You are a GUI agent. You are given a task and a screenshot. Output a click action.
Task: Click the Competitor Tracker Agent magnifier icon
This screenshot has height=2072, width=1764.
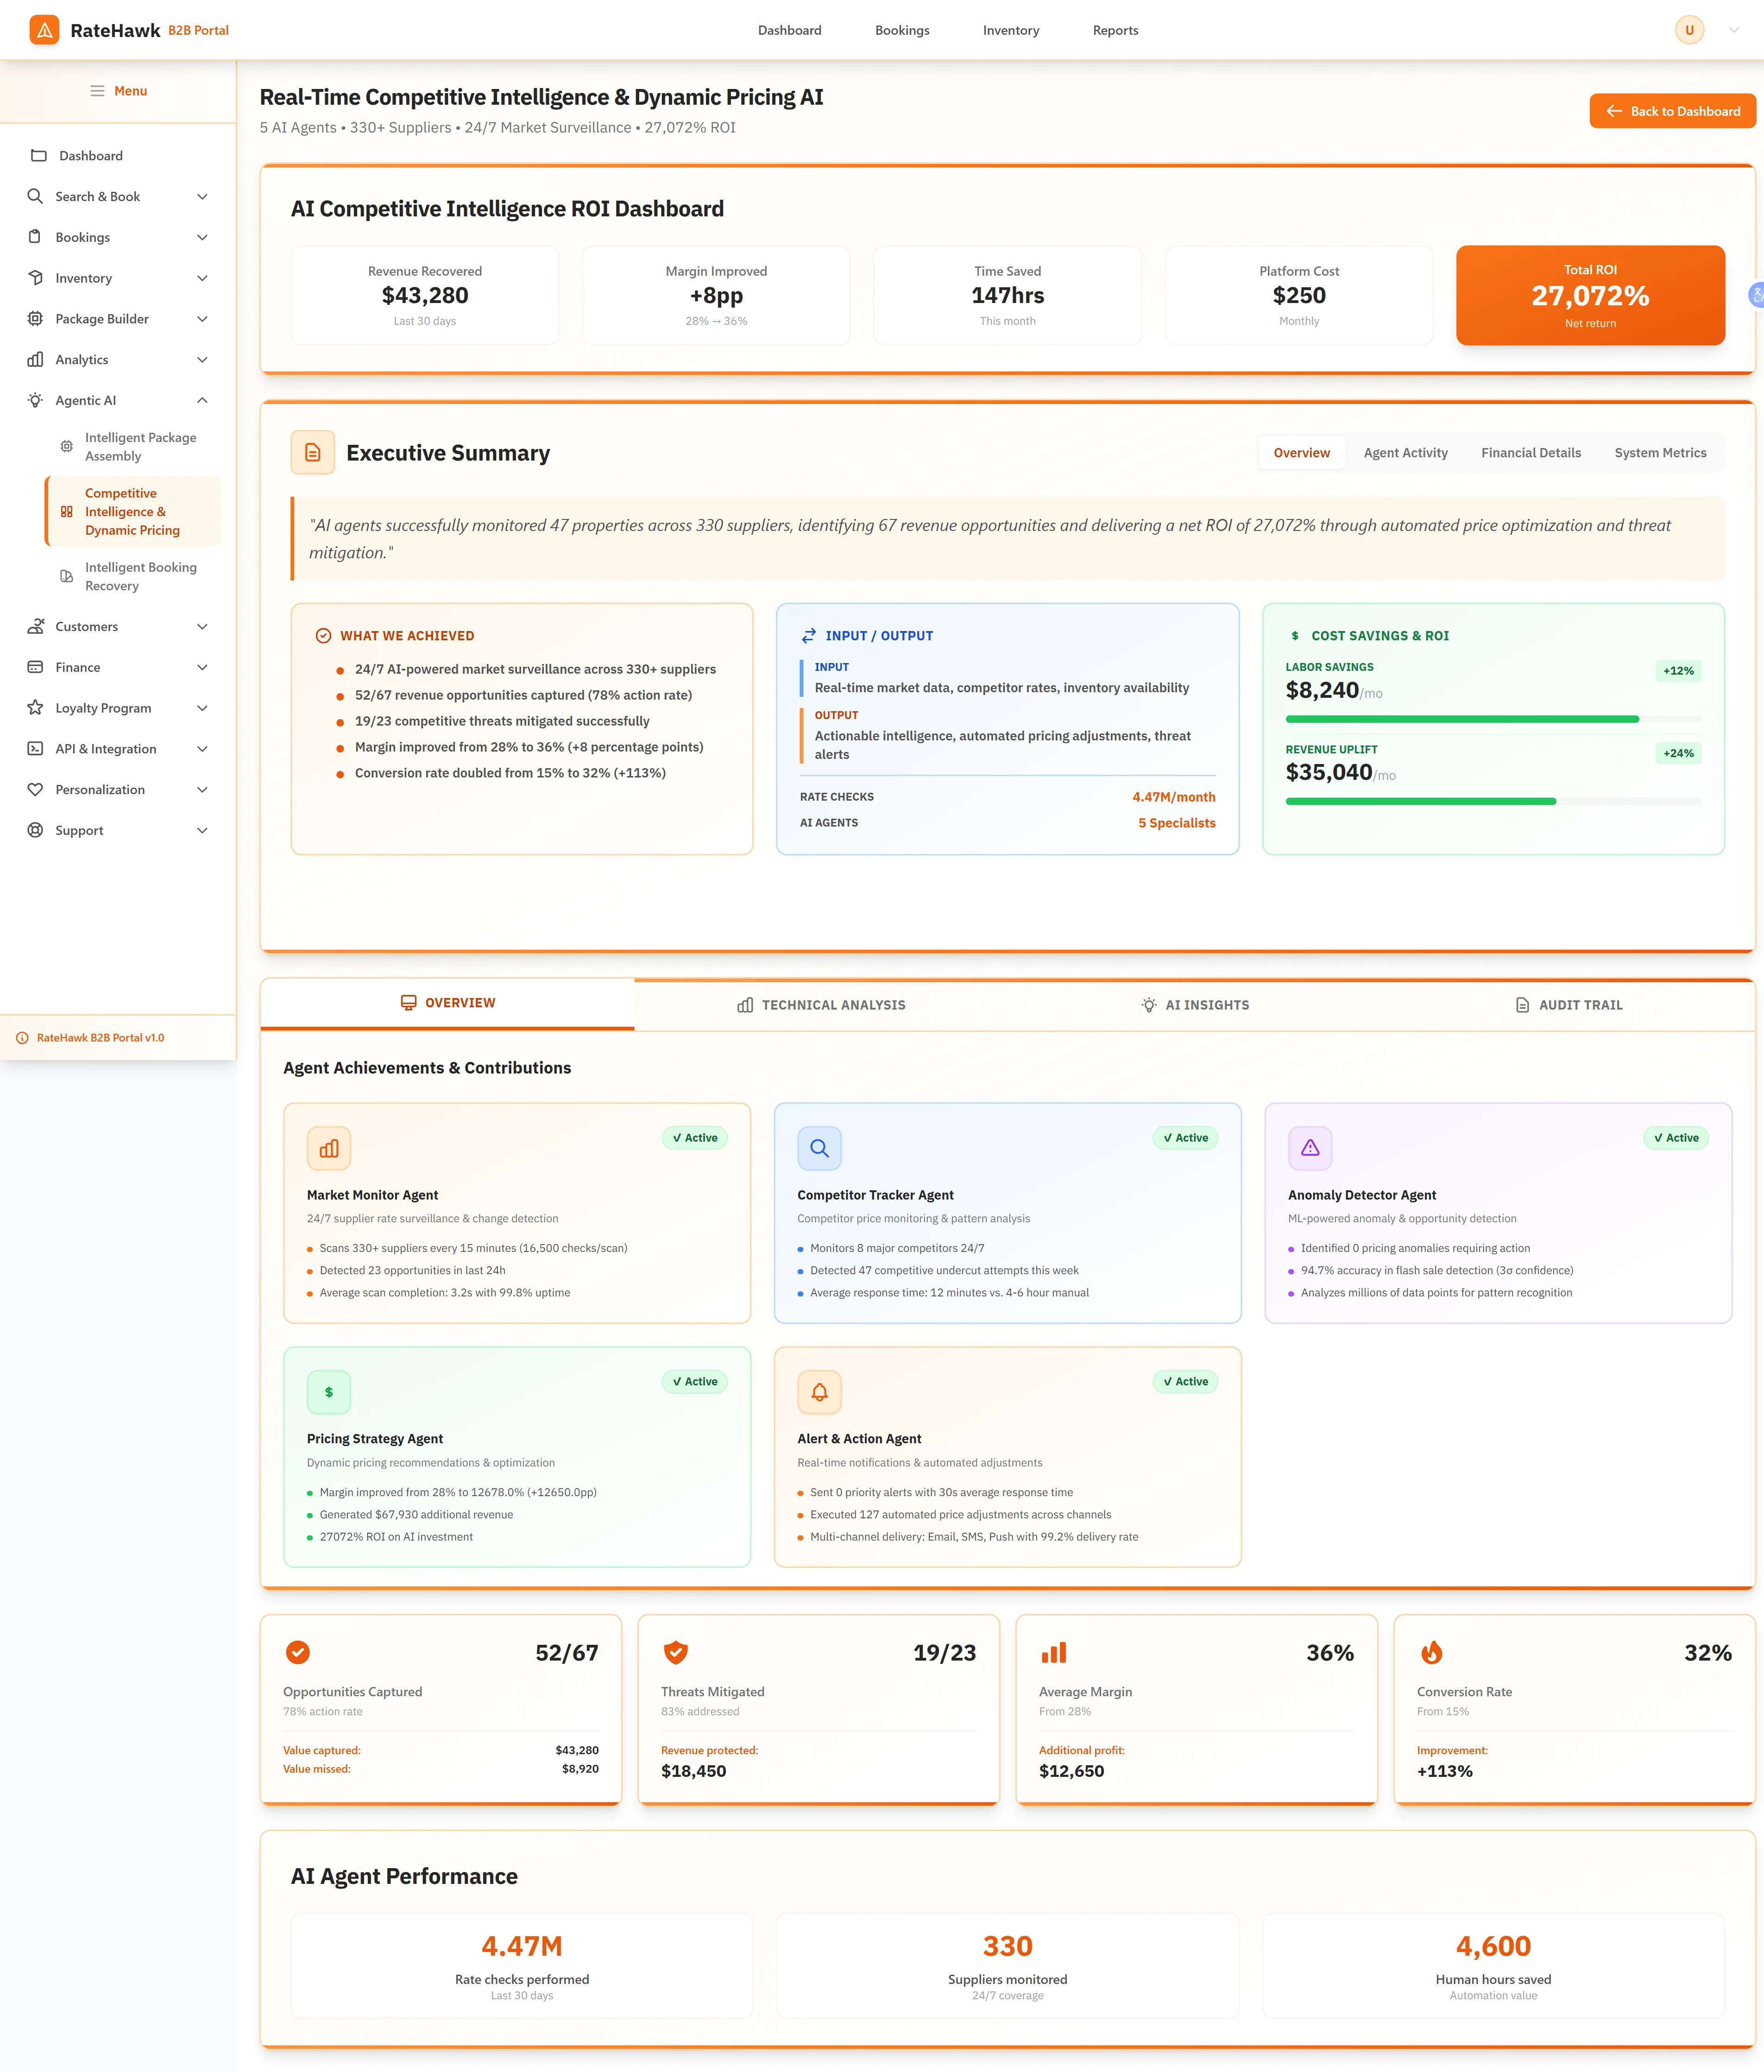coord(819,1148)
